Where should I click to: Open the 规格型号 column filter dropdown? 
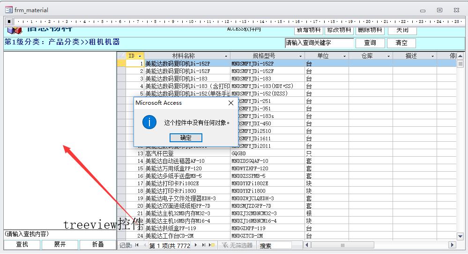301,56
